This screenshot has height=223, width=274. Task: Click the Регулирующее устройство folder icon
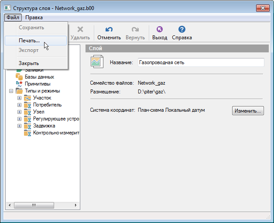[27, 119]
